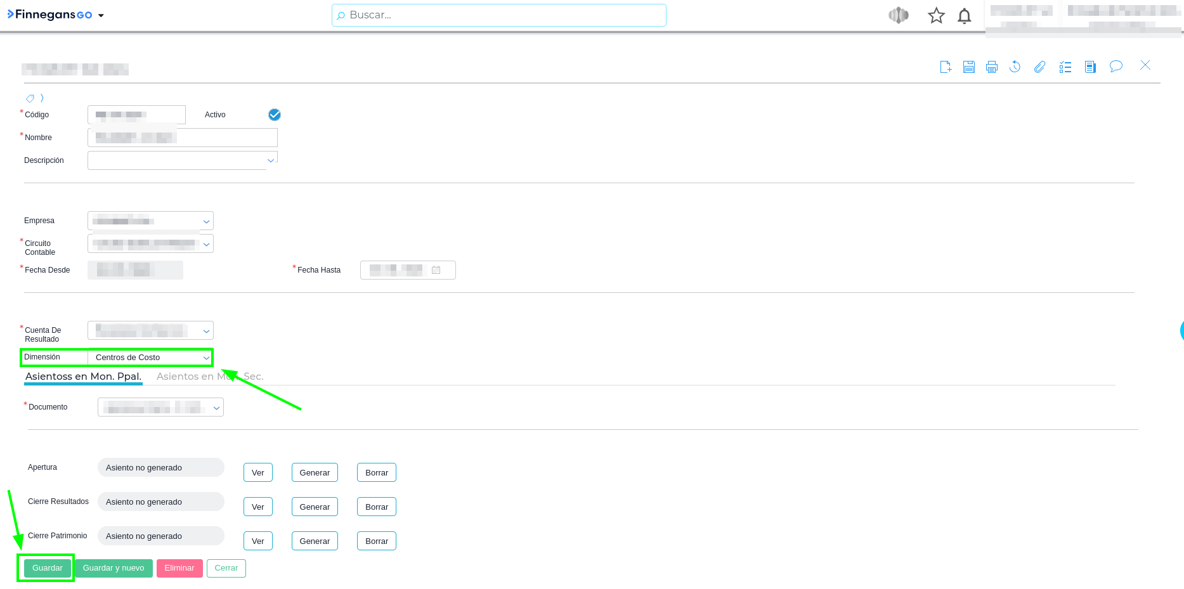1184x589 pixels.
Task: Click the notifications bell icon
Action: pyautogui.click(x=964, y=16)
